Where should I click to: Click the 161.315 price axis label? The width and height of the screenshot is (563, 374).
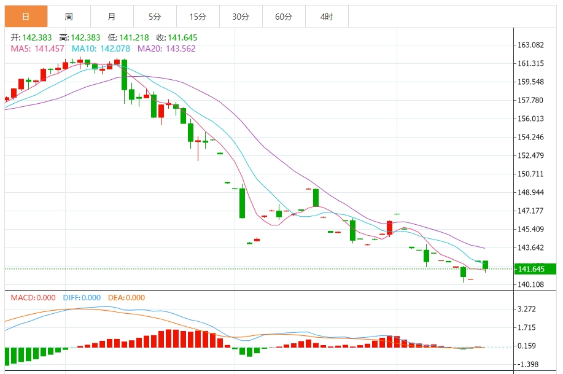(530, 64)
